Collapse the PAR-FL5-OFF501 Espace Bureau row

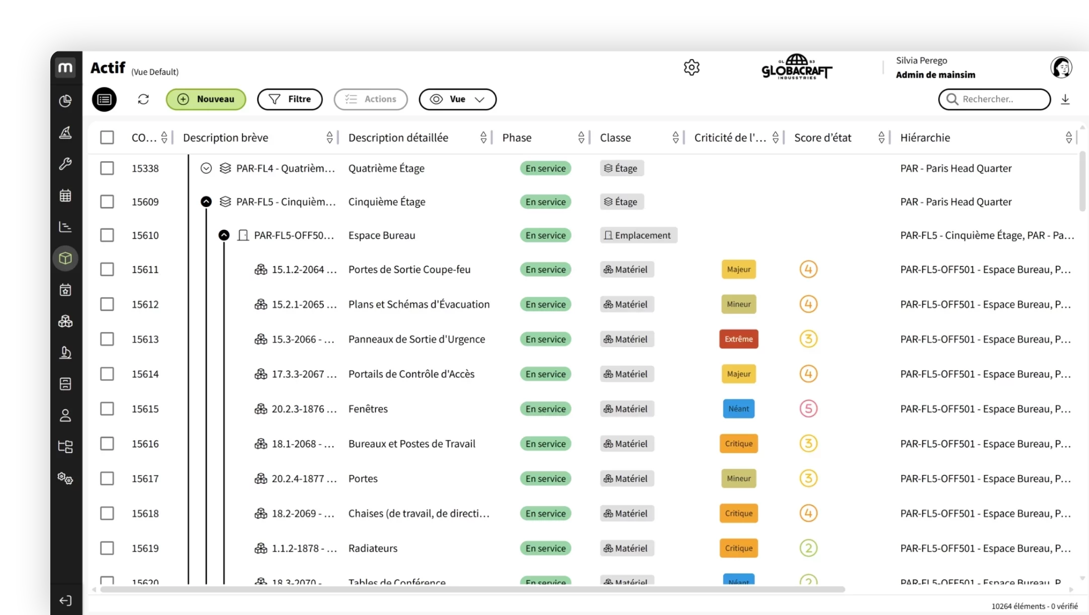pos(224,235)
